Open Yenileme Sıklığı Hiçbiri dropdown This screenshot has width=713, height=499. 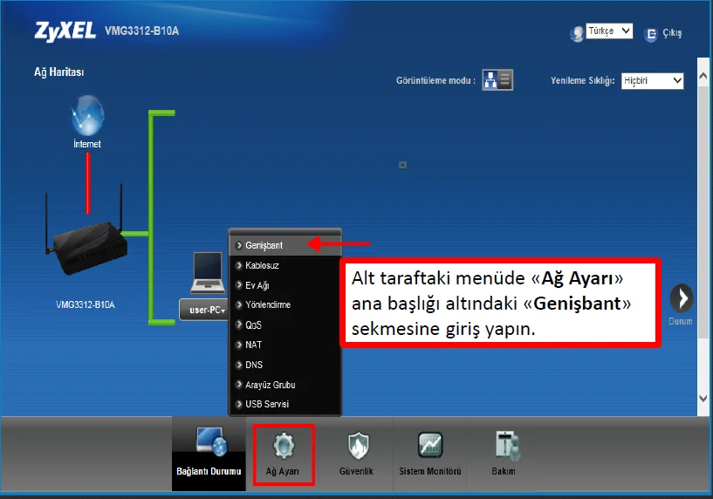point(653,80)
